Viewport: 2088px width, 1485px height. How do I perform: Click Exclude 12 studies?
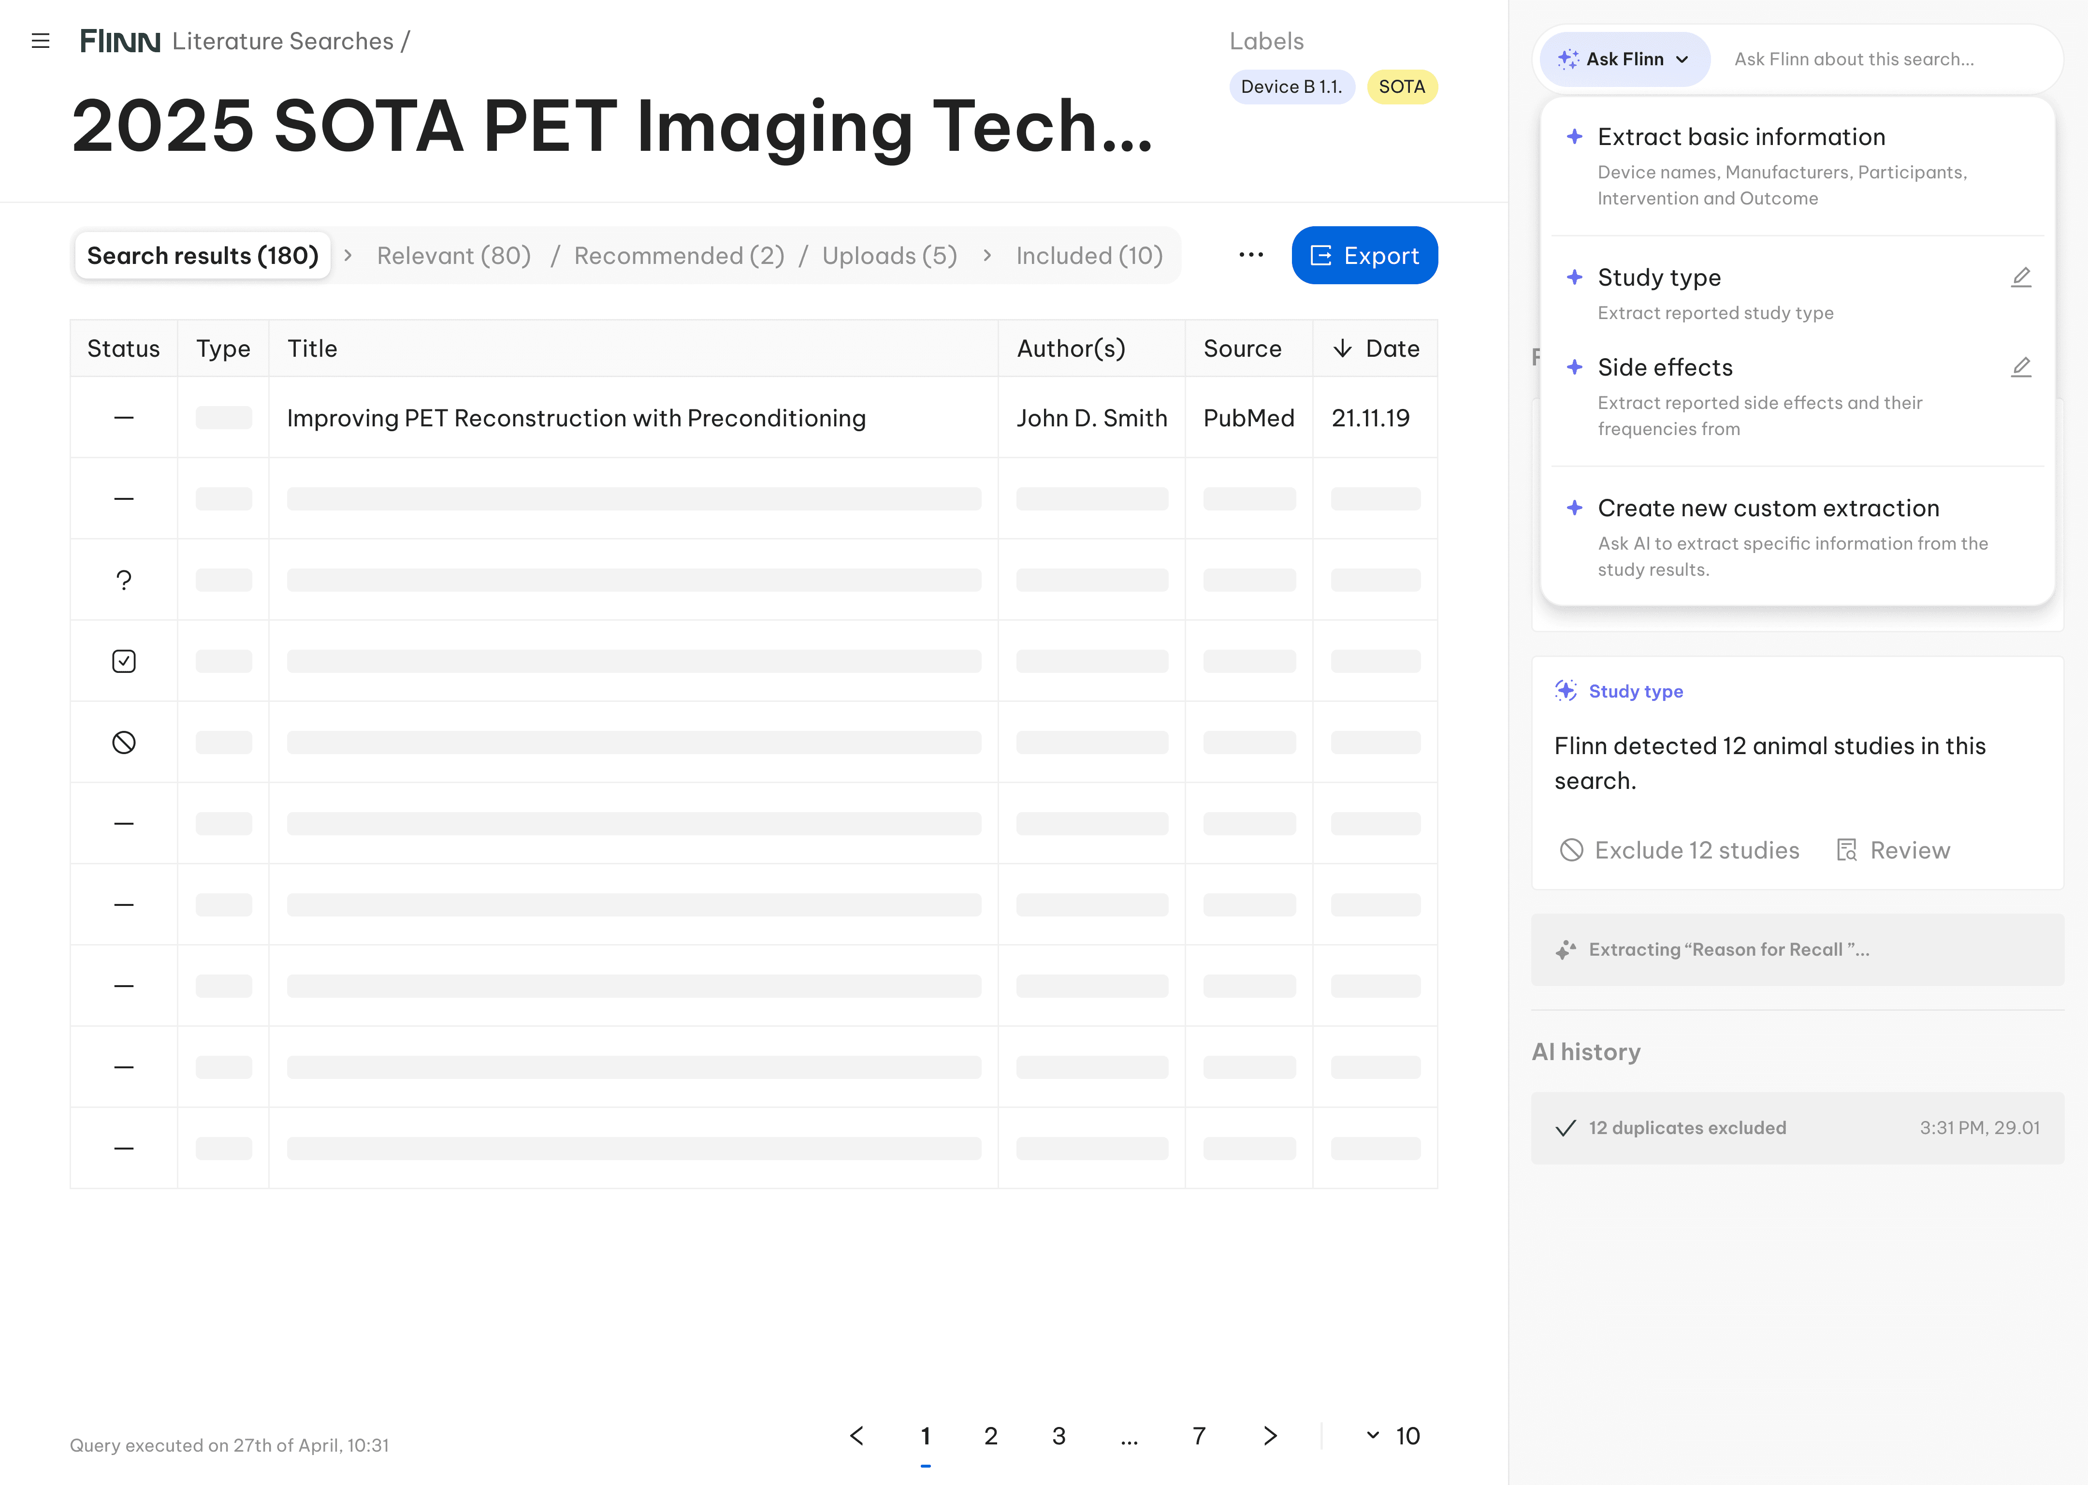point(1680,850)
